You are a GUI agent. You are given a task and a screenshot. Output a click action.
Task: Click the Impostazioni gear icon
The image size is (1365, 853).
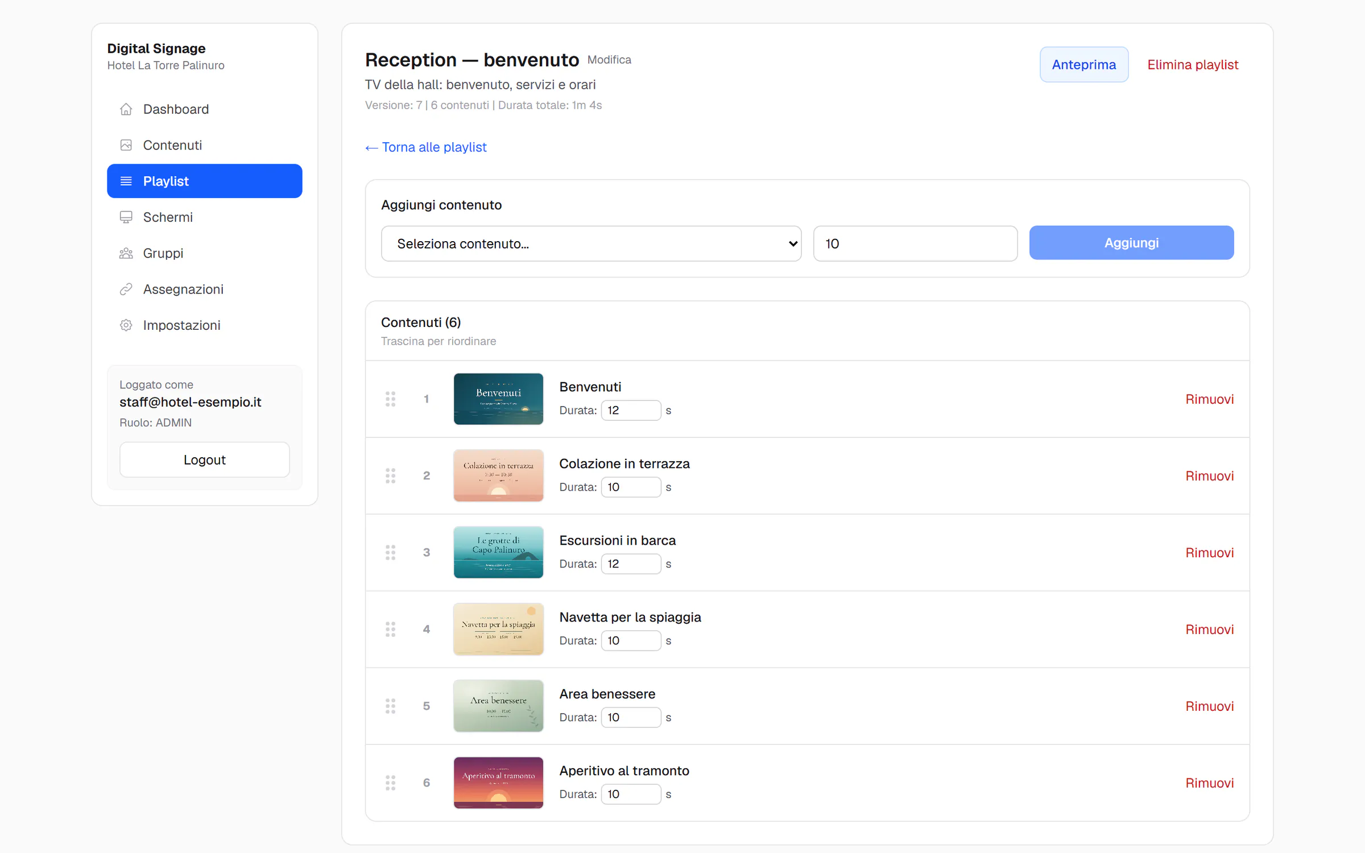point(126,325)
